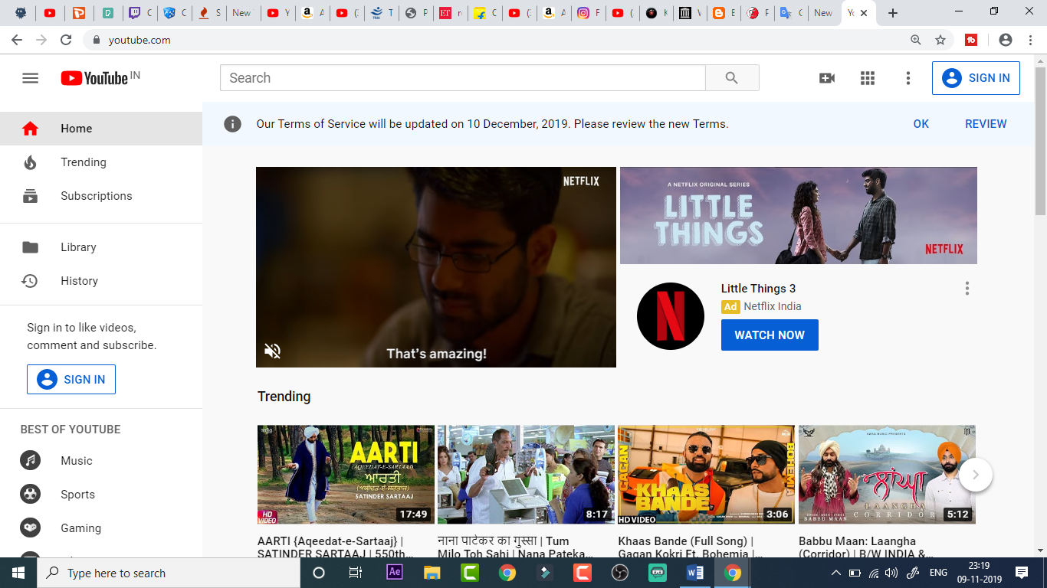Open taskbar volume control
Screen dimensions: 1047x588
click(891, 573)
